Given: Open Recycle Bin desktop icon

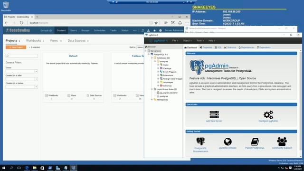Looking at the screenshot, I should click(x=6, y=6).
